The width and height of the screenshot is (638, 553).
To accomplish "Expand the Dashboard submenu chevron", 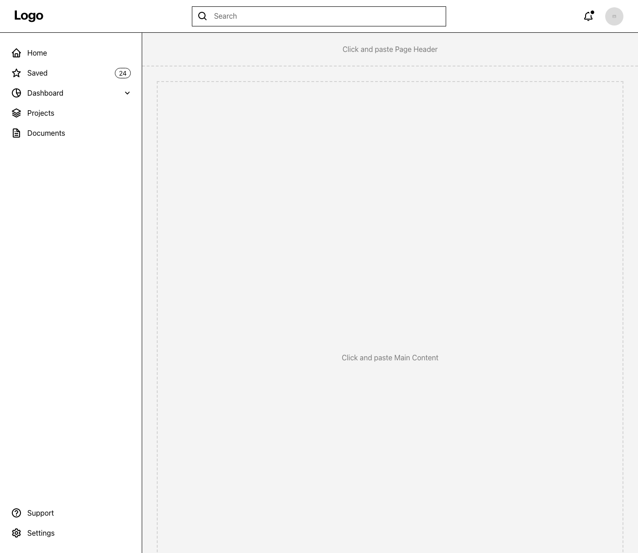I will click(127, 93).
